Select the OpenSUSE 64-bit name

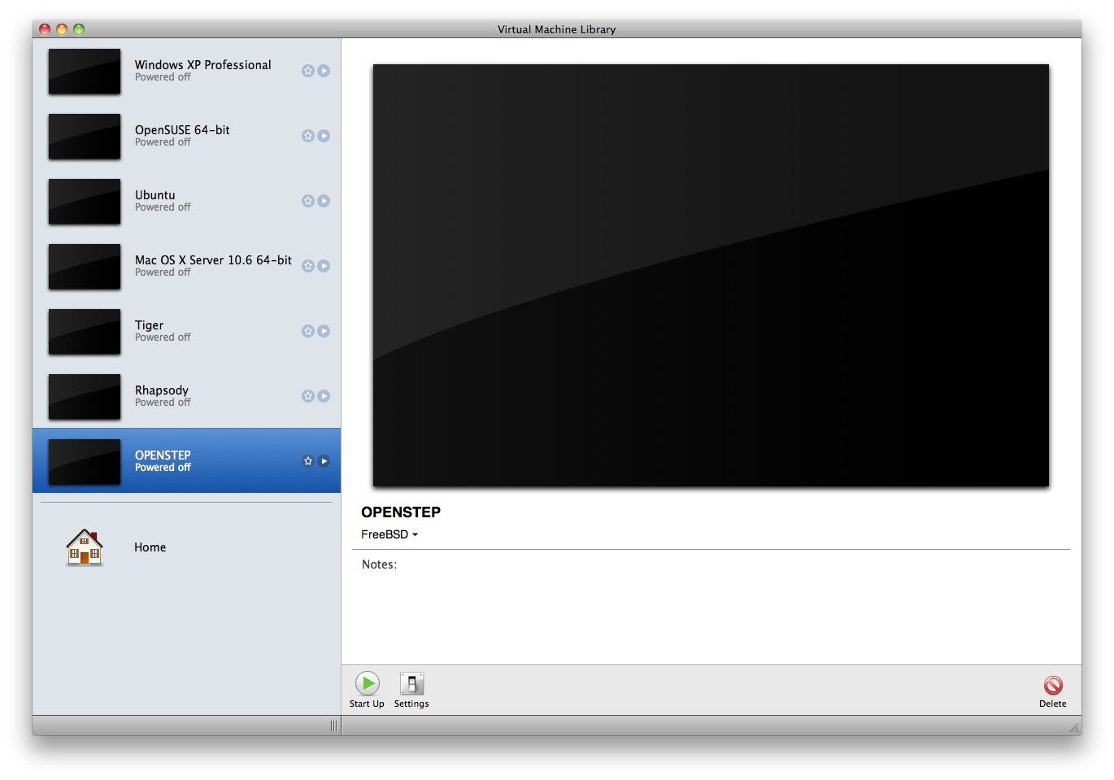182,130
